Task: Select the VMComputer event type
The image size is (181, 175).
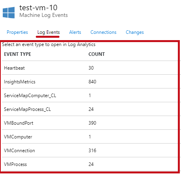Action: point(90,136)
